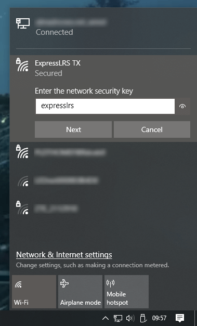
Task: Toggle the Mobile hotspot tile
Action: 126,292
